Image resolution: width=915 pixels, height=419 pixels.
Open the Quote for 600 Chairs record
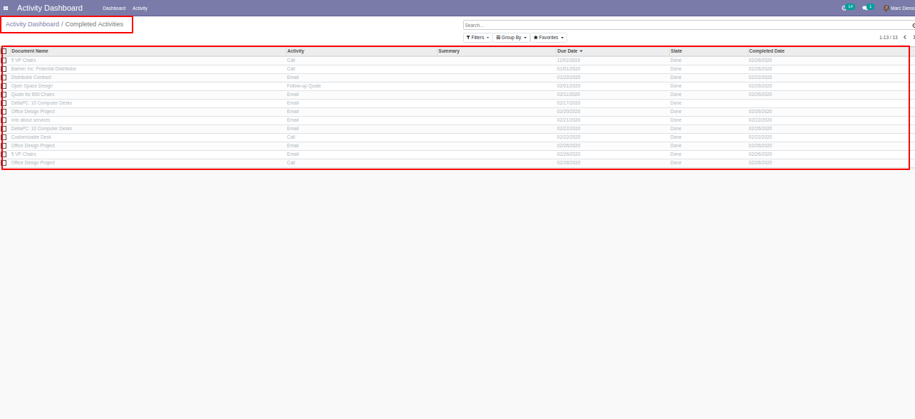click(x=33, y=95)
